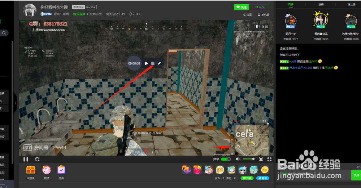Viewport: 361px width, 188px height.
Task: Send the pink heart 活动 gift
Action: (197, 170)
